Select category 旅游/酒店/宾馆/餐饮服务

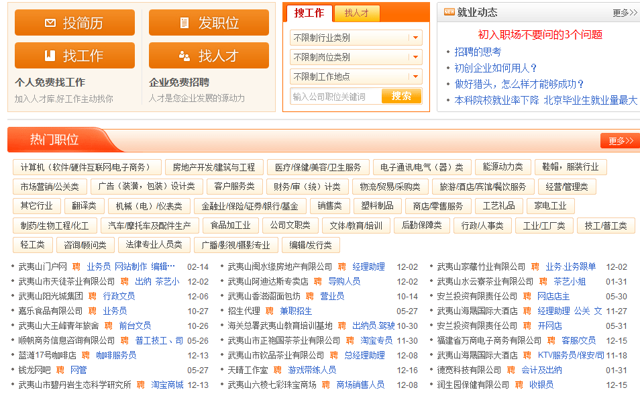point(483,187)
